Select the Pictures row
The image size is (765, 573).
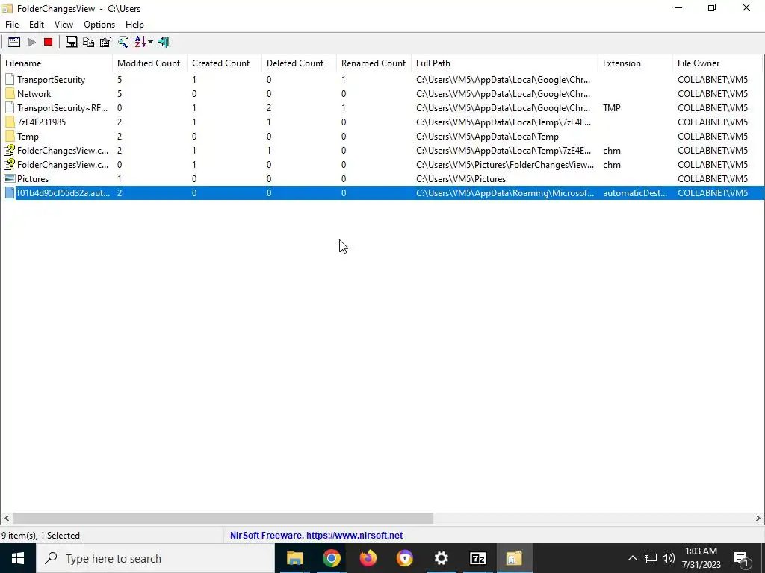[382, 179]
